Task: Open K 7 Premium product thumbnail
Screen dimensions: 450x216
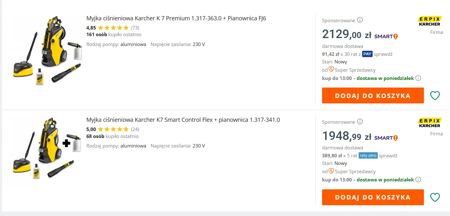Action: point(47,51)
